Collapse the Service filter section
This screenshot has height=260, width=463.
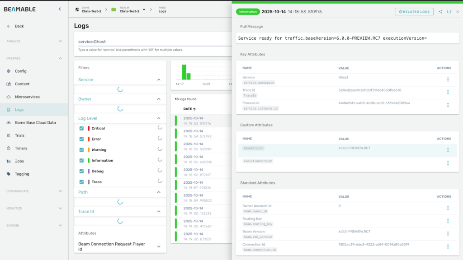point(159,80)
